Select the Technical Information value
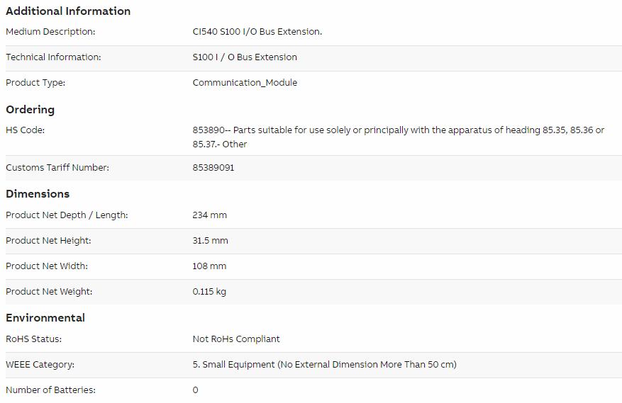622x403 pixels. [245, 57]
